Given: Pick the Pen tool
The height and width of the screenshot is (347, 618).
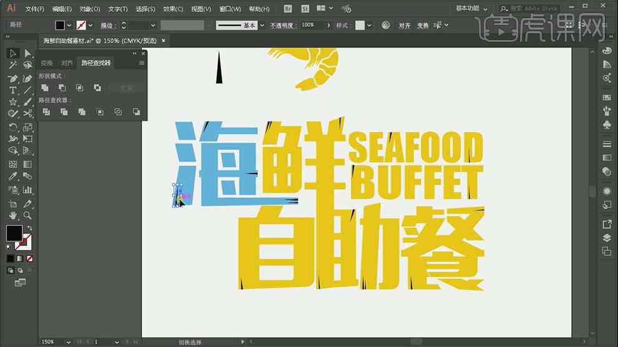Looking at the screenshot, I should point(12,79).
